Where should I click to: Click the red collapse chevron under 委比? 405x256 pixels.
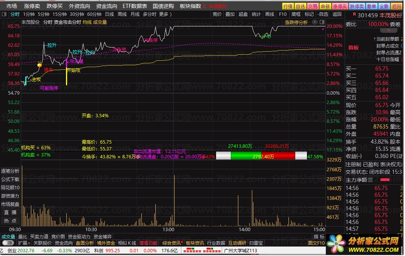[388, 31]
